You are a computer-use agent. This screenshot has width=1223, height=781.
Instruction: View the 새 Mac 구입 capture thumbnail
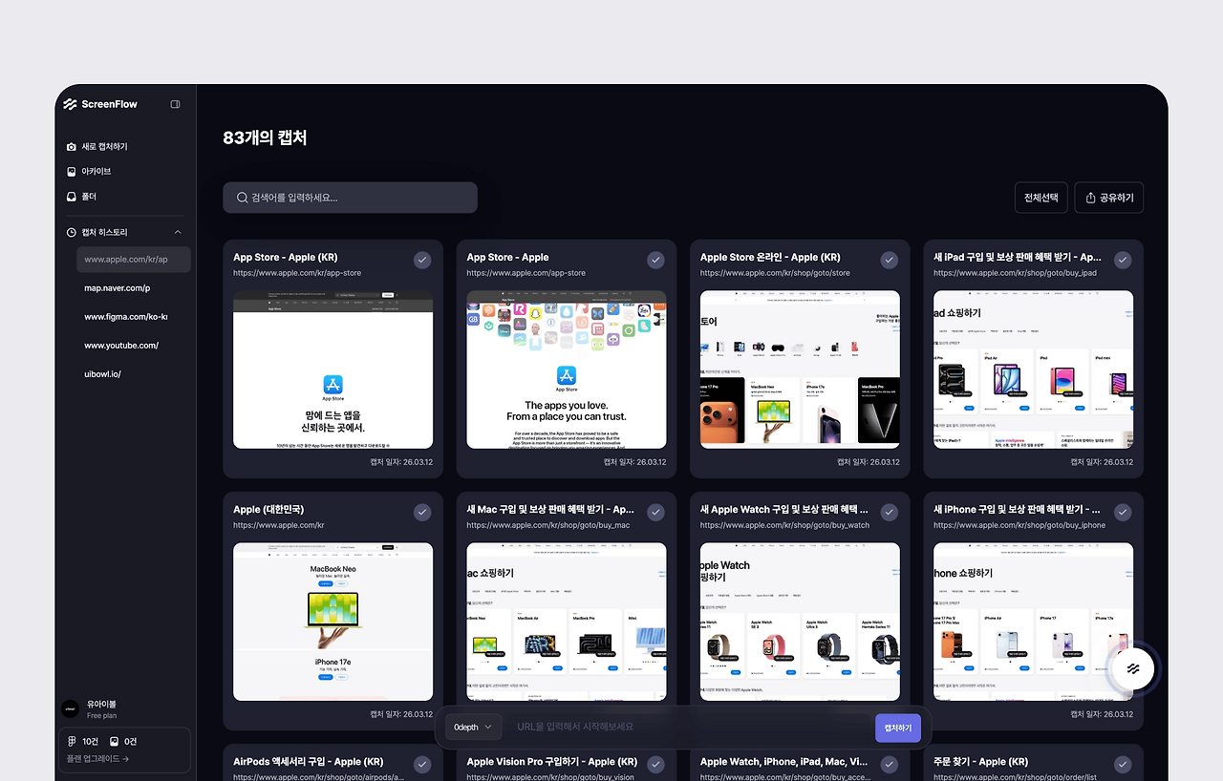click(567, 622)
